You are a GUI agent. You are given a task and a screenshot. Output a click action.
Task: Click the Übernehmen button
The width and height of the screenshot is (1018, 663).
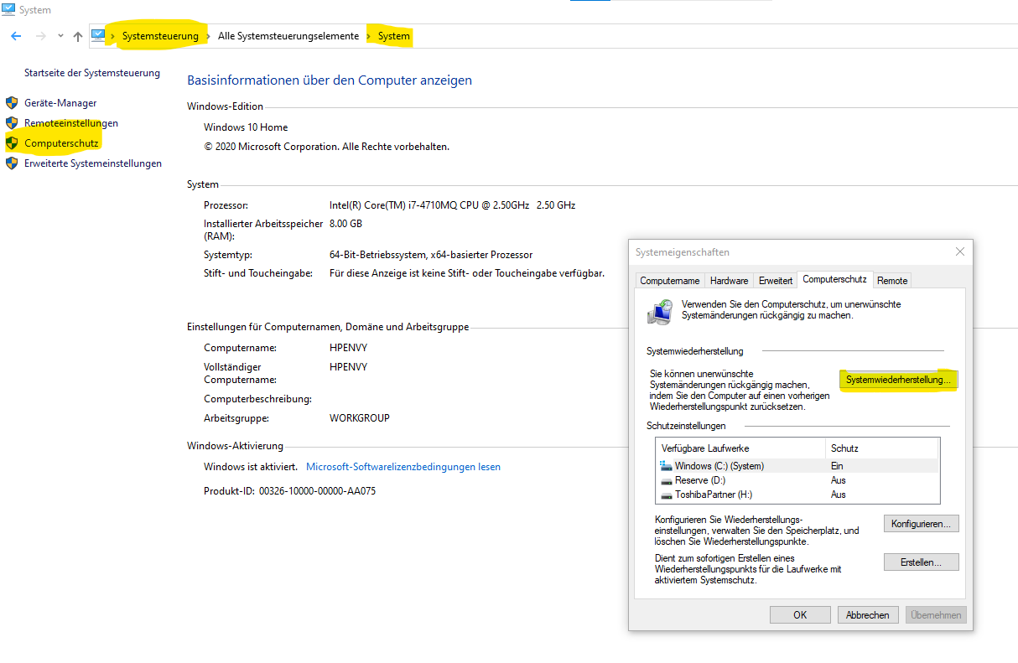point(936,615)
